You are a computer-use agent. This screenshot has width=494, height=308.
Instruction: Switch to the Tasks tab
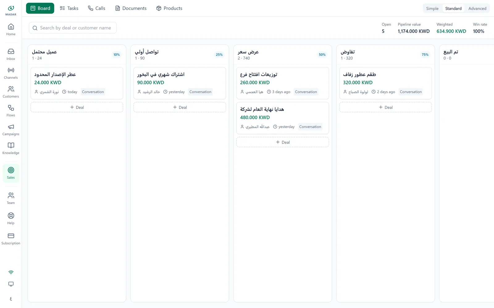point(69,8)
